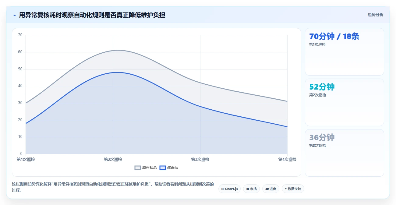Click the 第4次巡检 axis label
The height and width of the screenshot is (205, 396).
point(287,159)
